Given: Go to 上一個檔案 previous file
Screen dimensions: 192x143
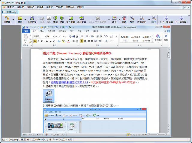Looking at the screenshot, I should tap(166, 19).
